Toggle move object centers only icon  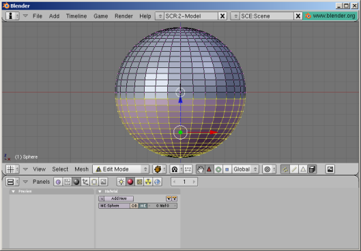pyautogui.click(x=188, y=169)
